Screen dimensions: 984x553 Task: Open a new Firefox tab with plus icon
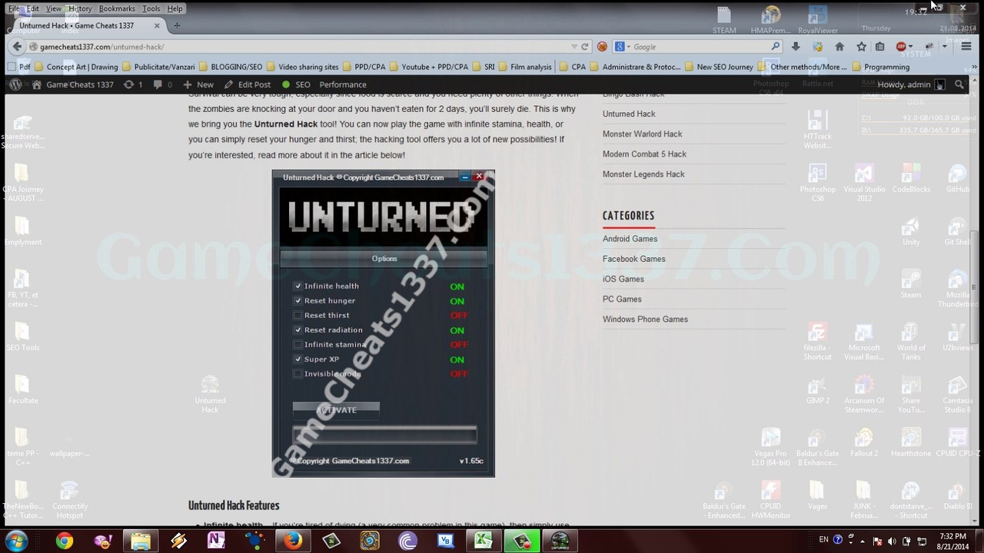click(177, 25)
